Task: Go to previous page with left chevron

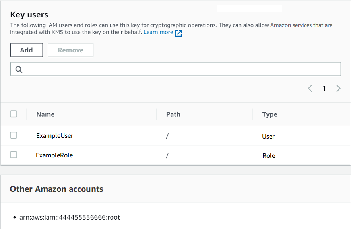Action: [310, 88]
